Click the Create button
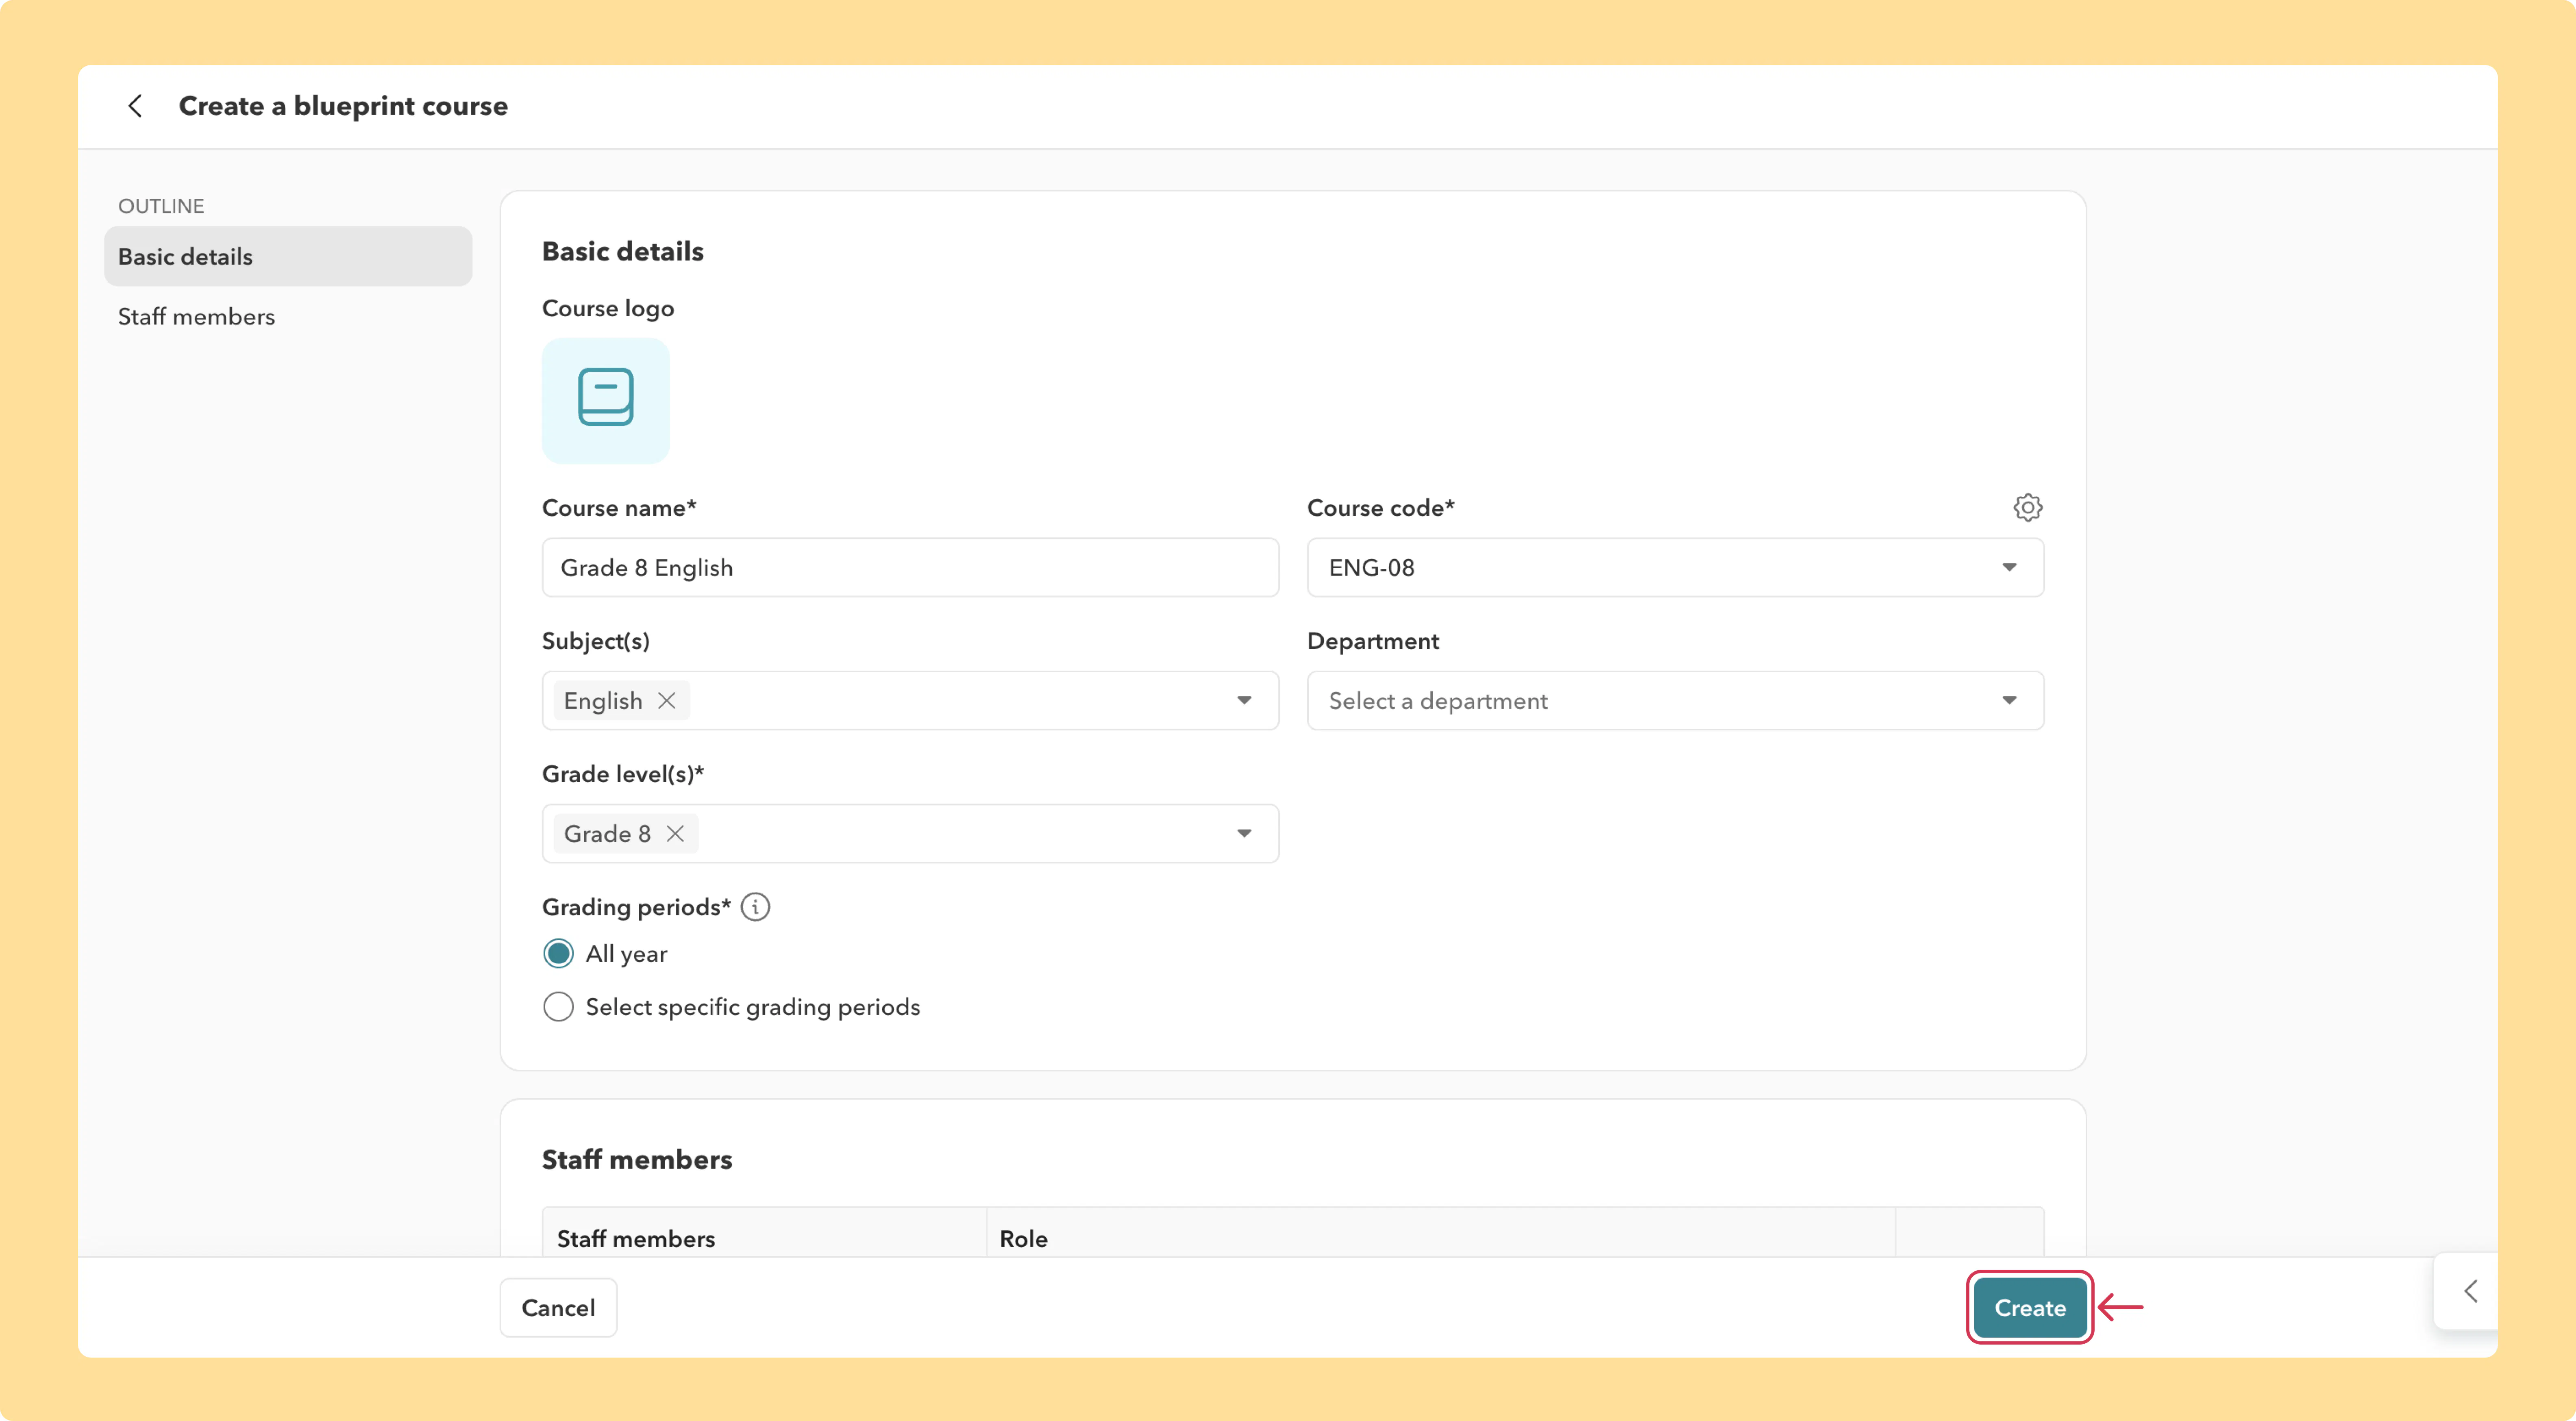Image resolution: width=2576 pixels, height=1421 pixels. [x=2029, y=1308]
